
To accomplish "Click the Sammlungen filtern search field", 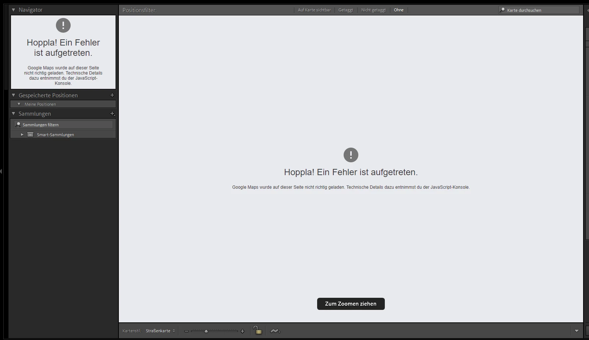I will tap(63, 125).
